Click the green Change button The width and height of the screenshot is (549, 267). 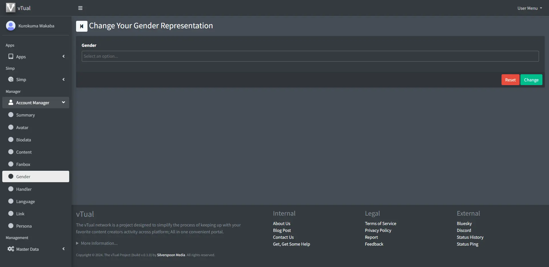531,80
